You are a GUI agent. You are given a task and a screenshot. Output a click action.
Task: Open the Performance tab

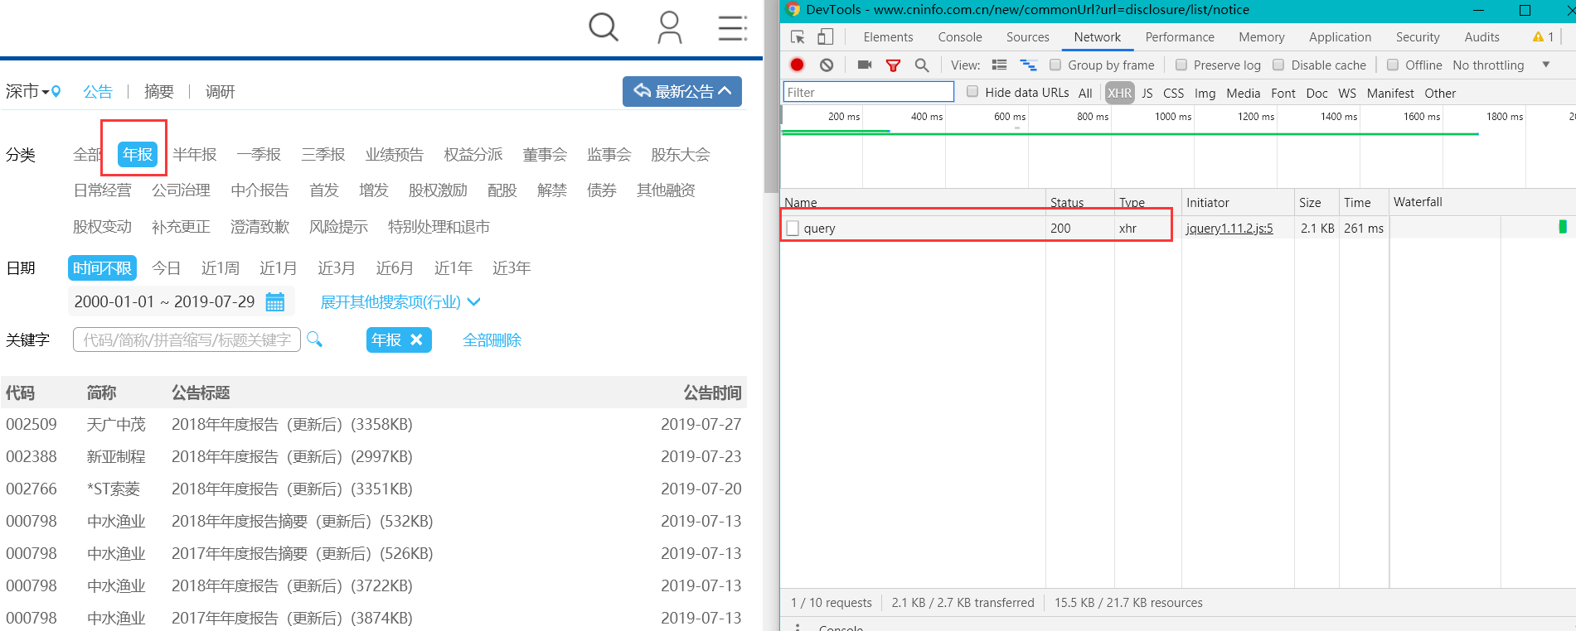1180,37
